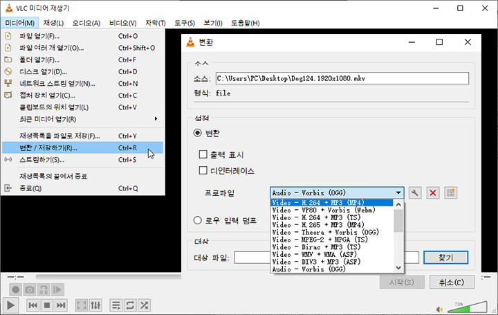This screenshot has width=498, height=315.
Task: Open extended settings equalizer icon
Action: (95, 305)
